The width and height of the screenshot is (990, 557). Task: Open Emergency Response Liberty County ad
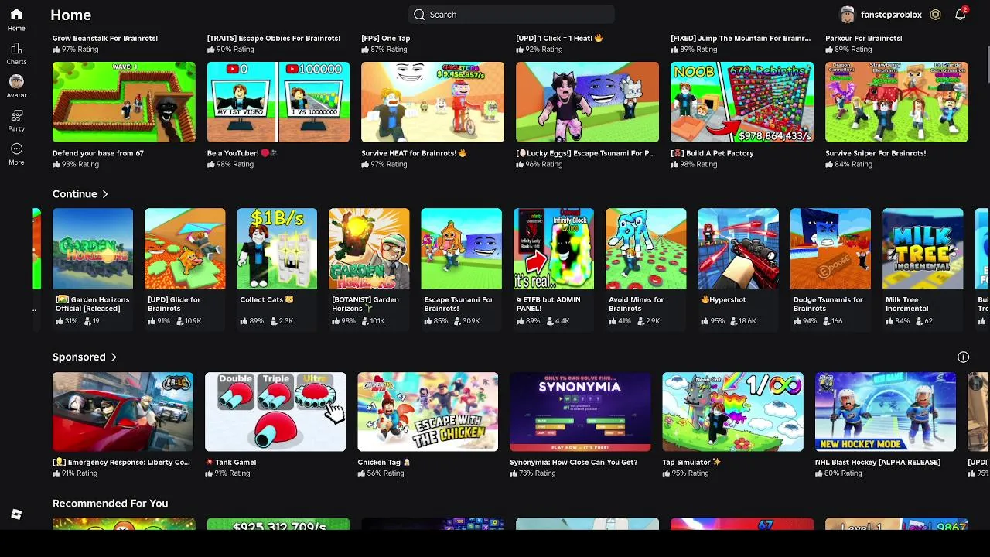pos(123,412)
